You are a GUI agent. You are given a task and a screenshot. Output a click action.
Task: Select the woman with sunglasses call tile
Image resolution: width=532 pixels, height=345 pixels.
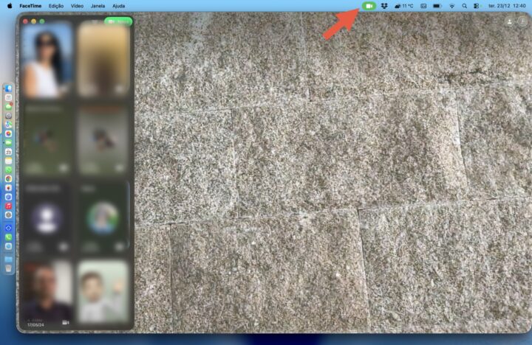[47, 60]
